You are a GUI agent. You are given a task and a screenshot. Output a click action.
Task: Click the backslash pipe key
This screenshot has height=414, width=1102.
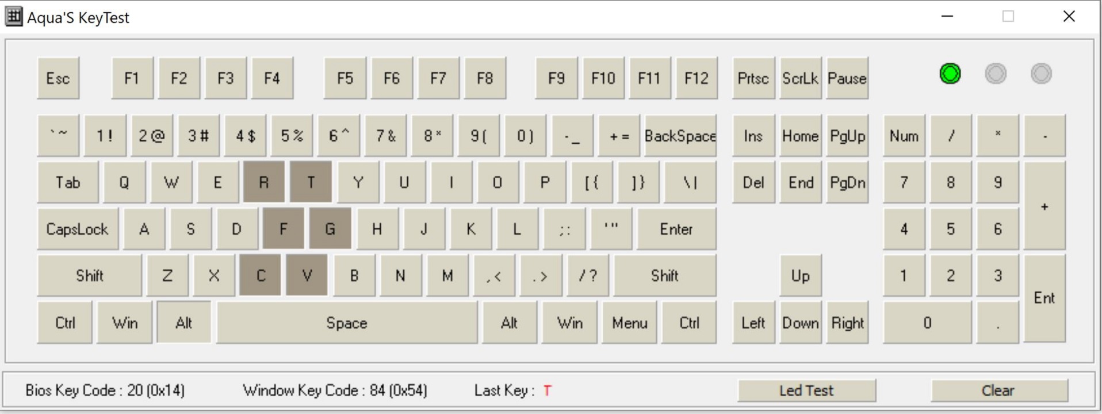tap(690, 182)
